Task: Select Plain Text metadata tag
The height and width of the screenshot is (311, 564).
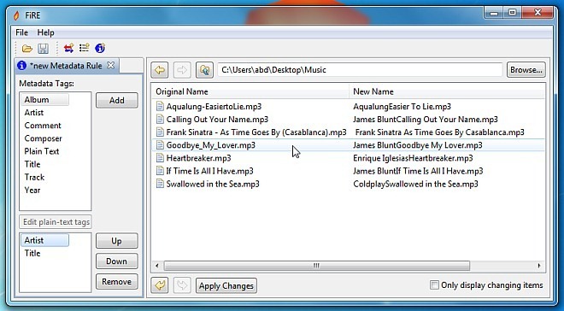Action: [41, 151]
